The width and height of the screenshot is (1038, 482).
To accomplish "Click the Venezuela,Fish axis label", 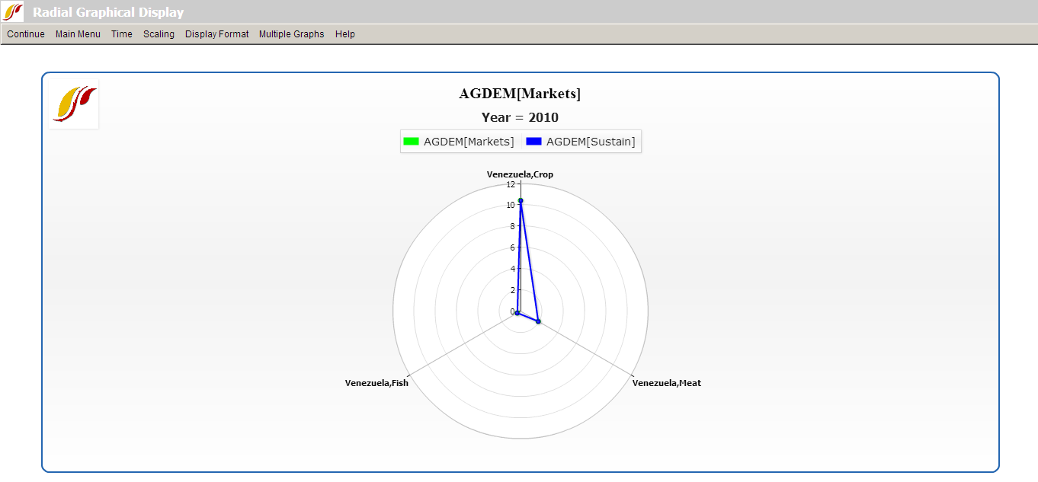I will click(376, 383).
